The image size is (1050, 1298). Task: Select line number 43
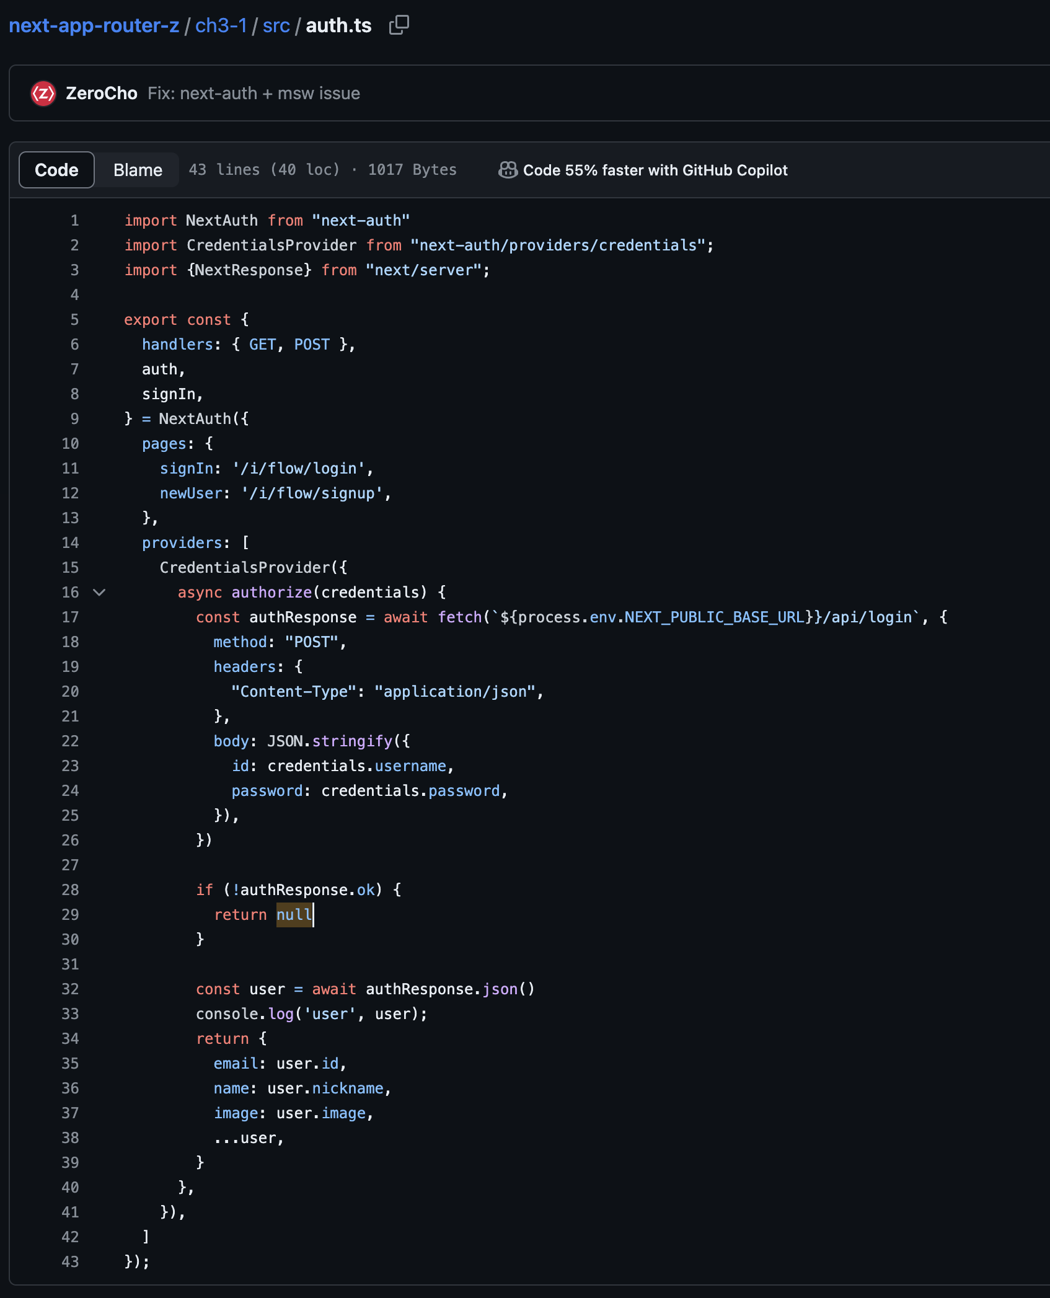click(x=70, y=1262)
